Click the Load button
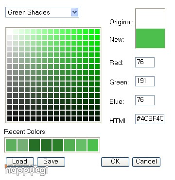 [20, 162]
